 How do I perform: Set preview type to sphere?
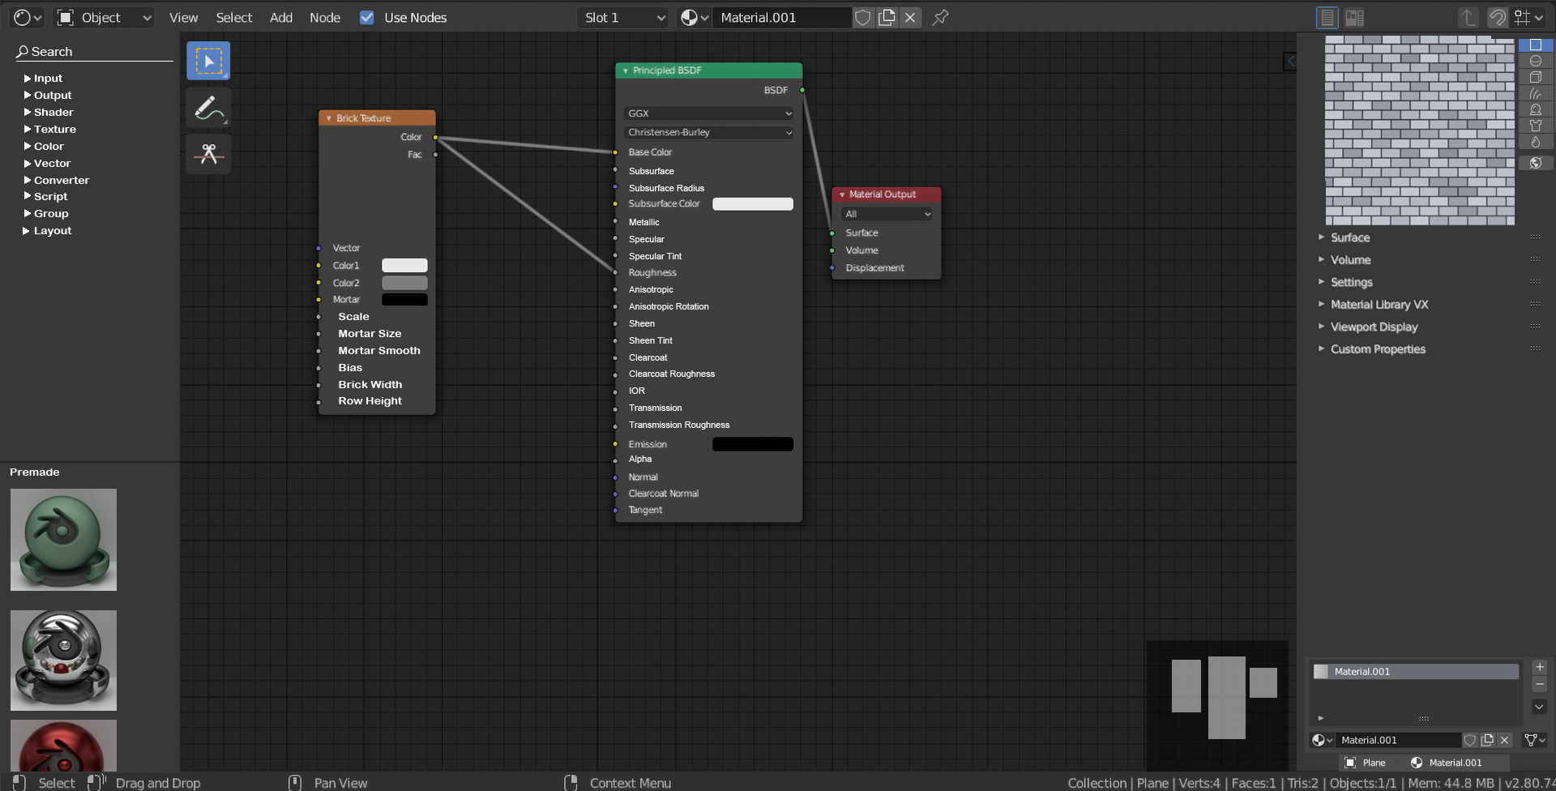coord(1535,61)
